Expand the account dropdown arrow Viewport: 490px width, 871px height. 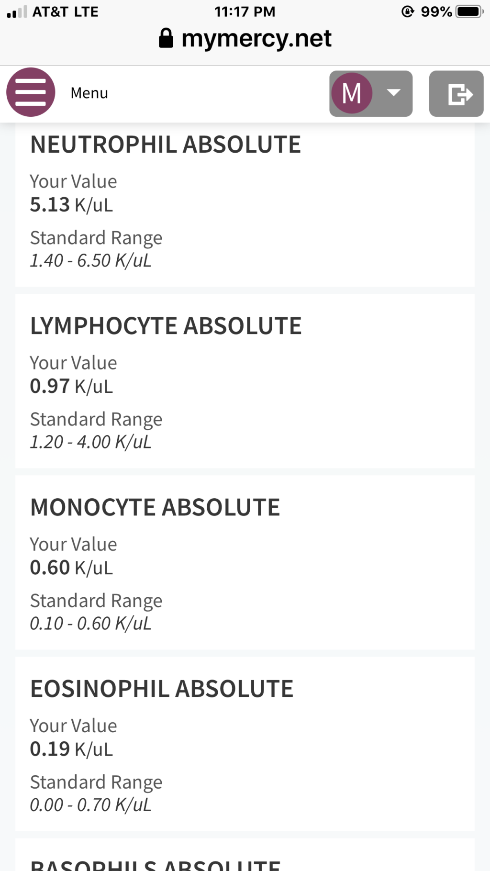393,93
